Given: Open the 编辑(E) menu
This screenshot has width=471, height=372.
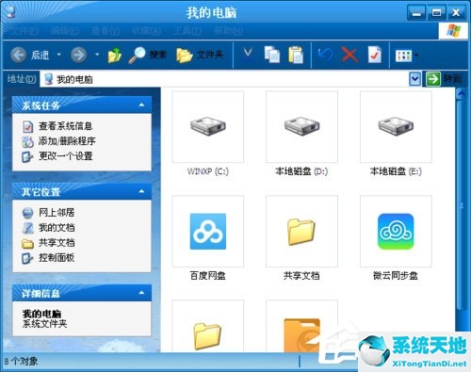Looking at the screenshot, I should pyautogui.click(x=65, y=31).
